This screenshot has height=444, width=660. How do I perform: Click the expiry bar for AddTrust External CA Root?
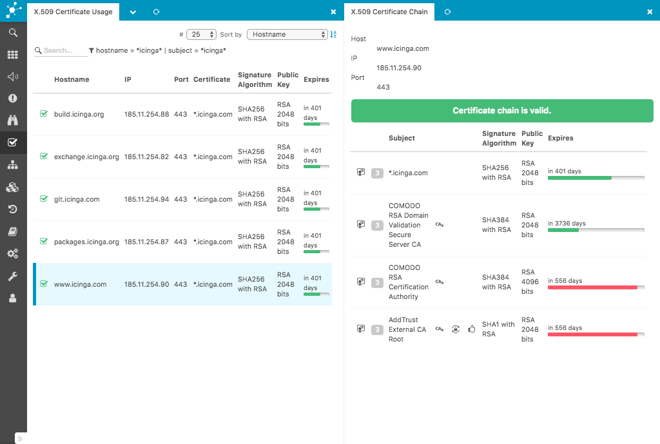(596, 334)
